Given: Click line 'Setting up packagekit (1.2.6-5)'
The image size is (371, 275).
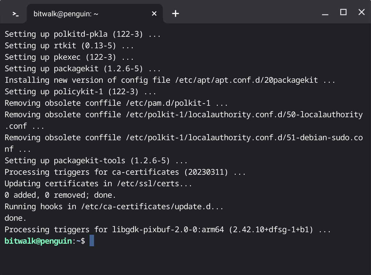Looking at the screenshot, I should coord(83,69).
